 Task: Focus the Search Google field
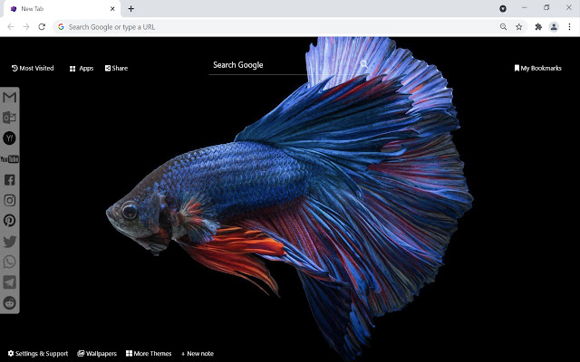[288, 65]
